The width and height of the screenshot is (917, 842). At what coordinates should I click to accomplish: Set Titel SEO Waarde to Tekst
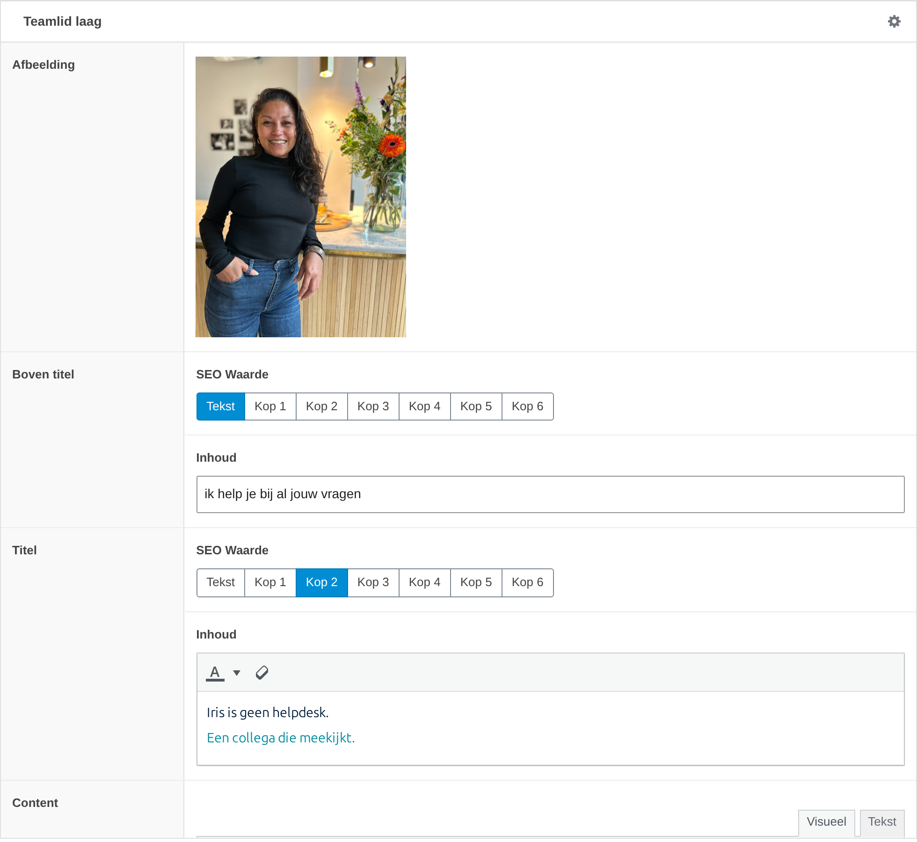221,582
